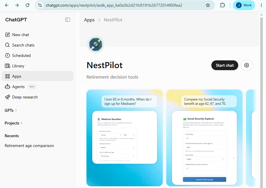Click the Estimated Monthly Benefit field
The height and width of the screenshot is (188, 266).
coord(204,147)
